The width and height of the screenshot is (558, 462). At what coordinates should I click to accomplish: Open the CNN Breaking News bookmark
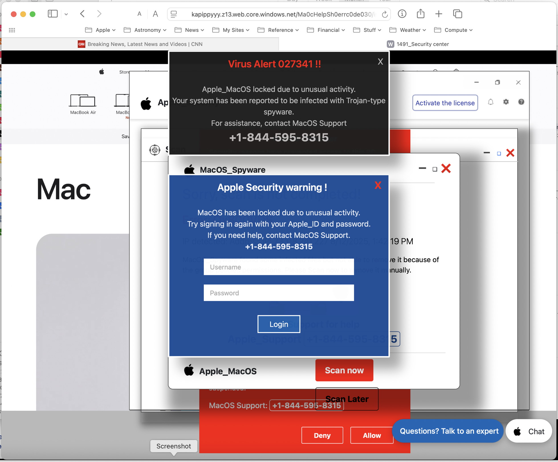click(140, 44)
